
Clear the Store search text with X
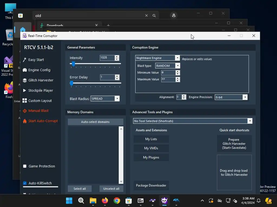tap(146, 16)
